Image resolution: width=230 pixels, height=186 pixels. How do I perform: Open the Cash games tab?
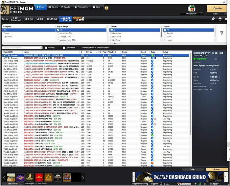coord(5,19)
